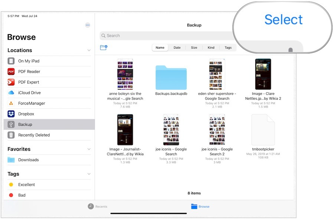Sort files by Size

pos(194,48)
